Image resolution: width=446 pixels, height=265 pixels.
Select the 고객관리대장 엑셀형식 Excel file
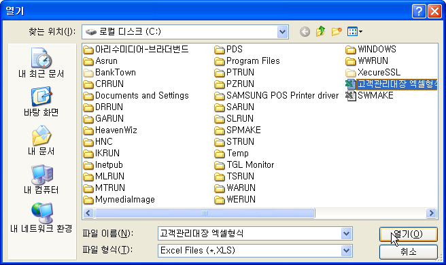point(391,84)
